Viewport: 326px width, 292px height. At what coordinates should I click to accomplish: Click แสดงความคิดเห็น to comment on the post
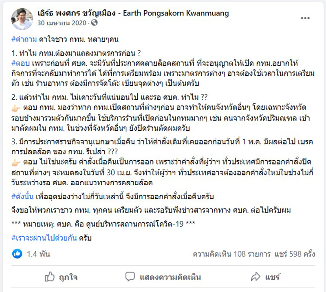(x=166, y=276)
